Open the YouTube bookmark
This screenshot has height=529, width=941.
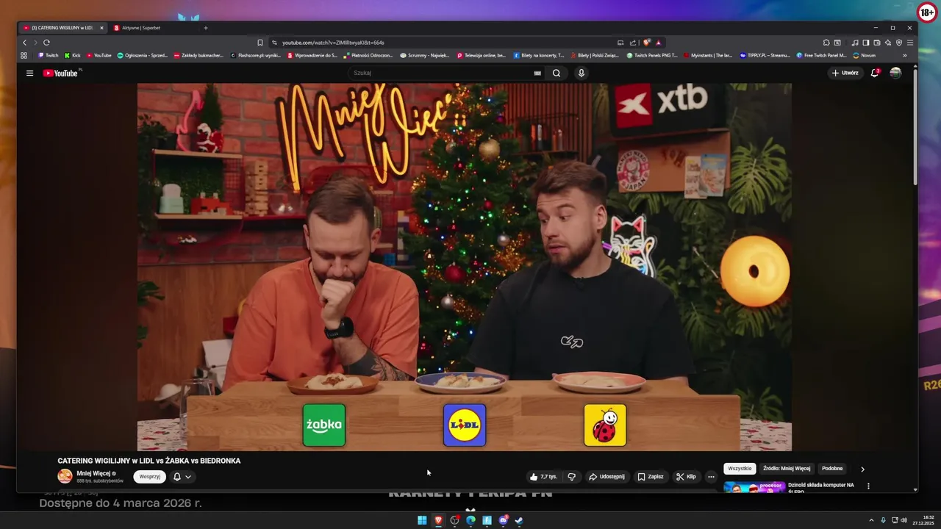[x=99, y=55]
